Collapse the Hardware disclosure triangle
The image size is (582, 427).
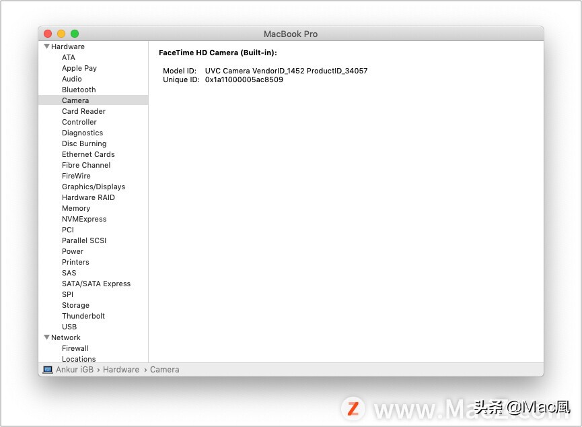[x=47, y=46]
